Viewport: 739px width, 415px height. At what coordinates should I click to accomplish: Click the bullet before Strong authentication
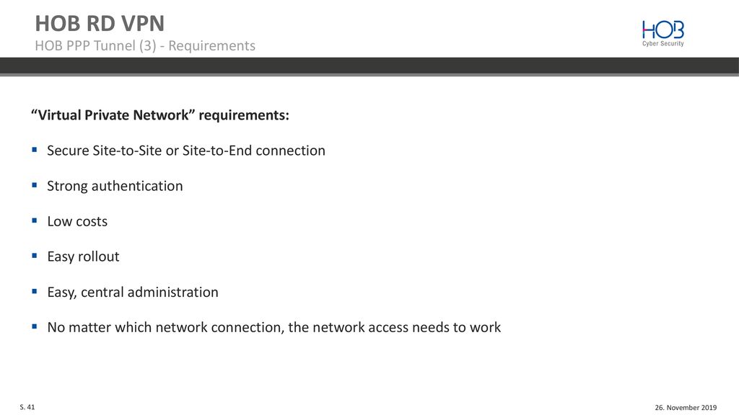35,185
